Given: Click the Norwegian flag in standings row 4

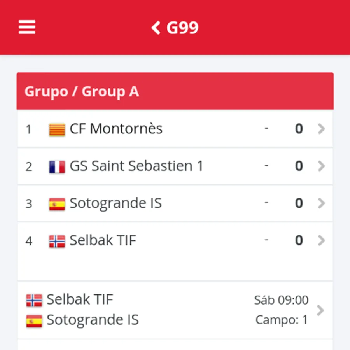Looking at the screenshot, I should coord(57,241).
